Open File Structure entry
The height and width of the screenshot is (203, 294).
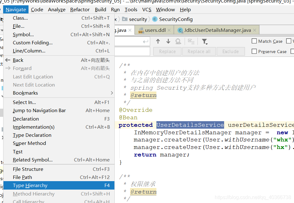point(59,169)
